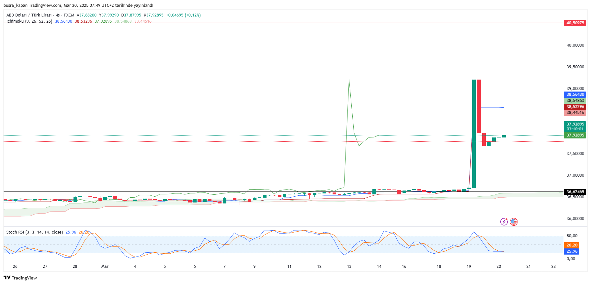Click the low value D37,87995 in header
This screenshot has height=284, width=591.
click(x=131, y=15)
